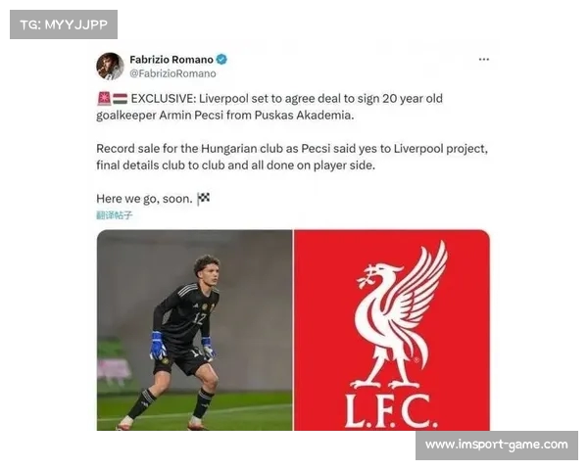Click the TG: MYYJJPP watermark label
Viewport: 588px width, 470px height.
(64, 24)
